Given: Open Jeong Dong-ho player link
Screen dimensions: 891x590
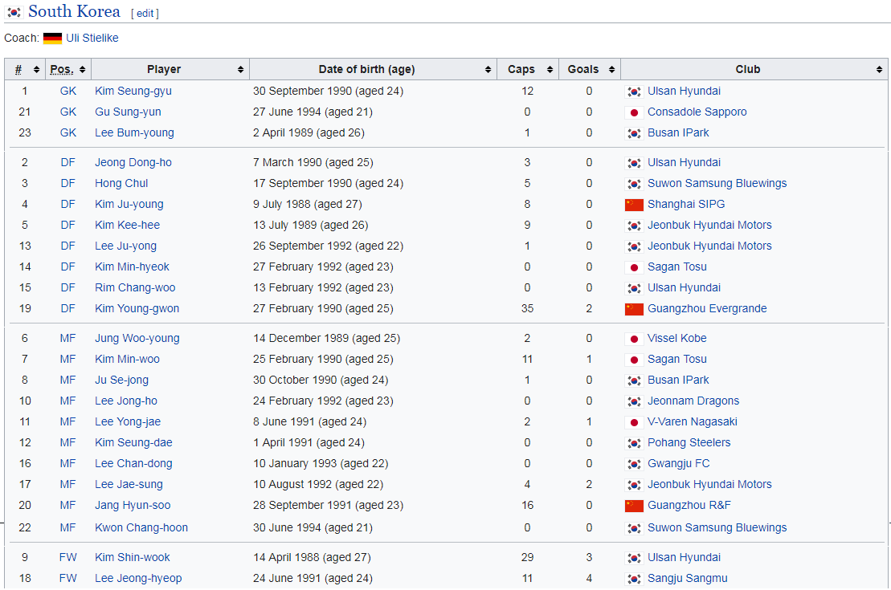Looking at the screenshot, I should point(133,162).
